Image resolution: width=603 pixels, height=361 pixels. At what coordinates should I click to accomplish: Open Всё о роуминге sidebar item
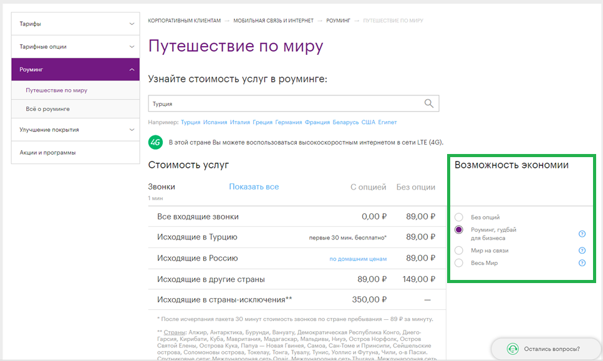[x=47, y=109]
